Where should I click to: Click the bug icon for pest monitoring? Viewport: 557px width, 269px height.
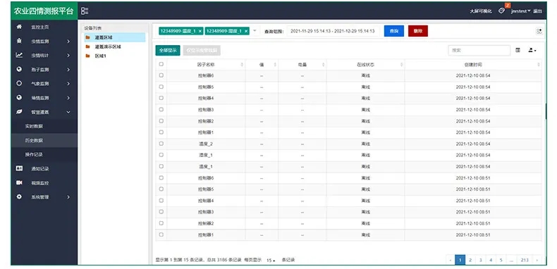point(19,41)
